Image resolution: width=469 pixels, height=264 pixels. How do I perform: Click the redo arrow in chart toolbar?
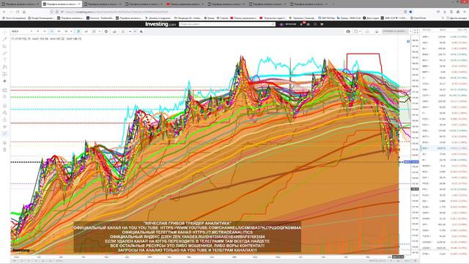point(135,32)
